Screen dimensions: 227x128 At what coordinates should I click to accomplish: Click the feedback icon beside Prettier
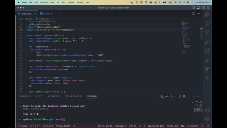point(202,126)
